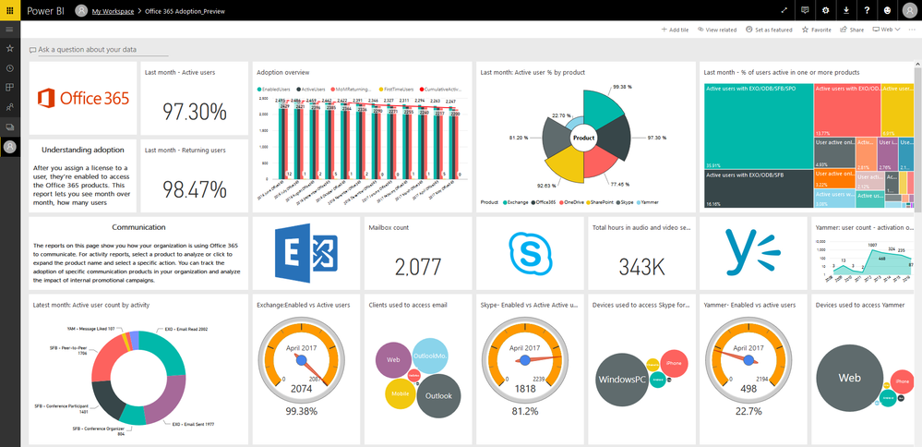Select purple Web bubble in email clients chart
The width and height of the screenshot is (922, 447).
click(x=393, y=358)
